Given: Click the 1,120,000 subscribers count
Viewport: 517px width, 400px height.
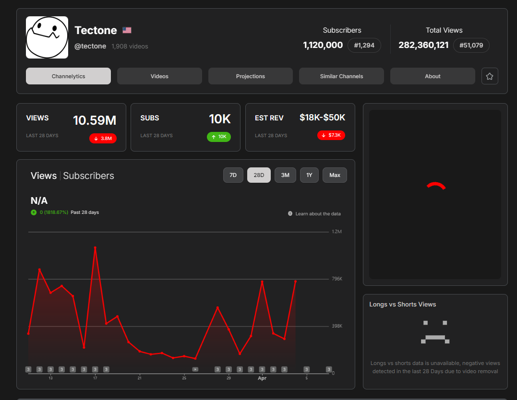Looking at the screenshot, I should coord(323,45).
